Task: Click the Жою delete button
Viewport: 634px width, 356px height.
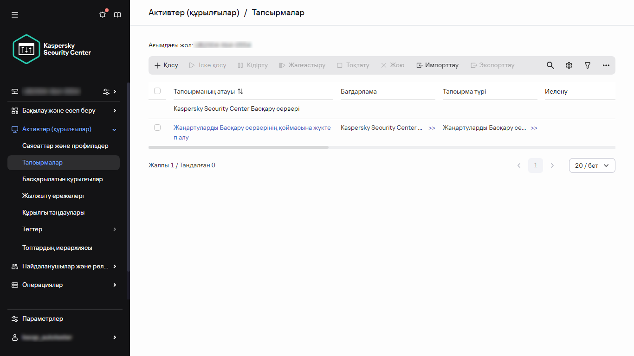Action: click(393, 65)
